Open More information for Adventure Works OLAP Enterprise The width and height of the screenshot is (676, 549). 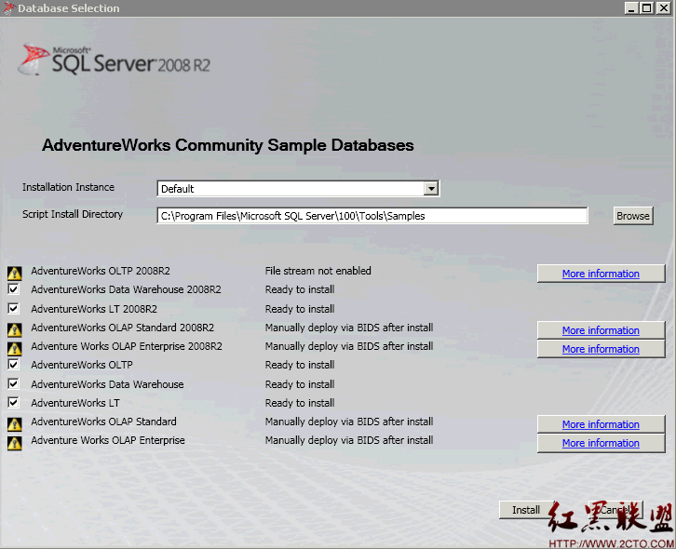[x=601, y=443]
